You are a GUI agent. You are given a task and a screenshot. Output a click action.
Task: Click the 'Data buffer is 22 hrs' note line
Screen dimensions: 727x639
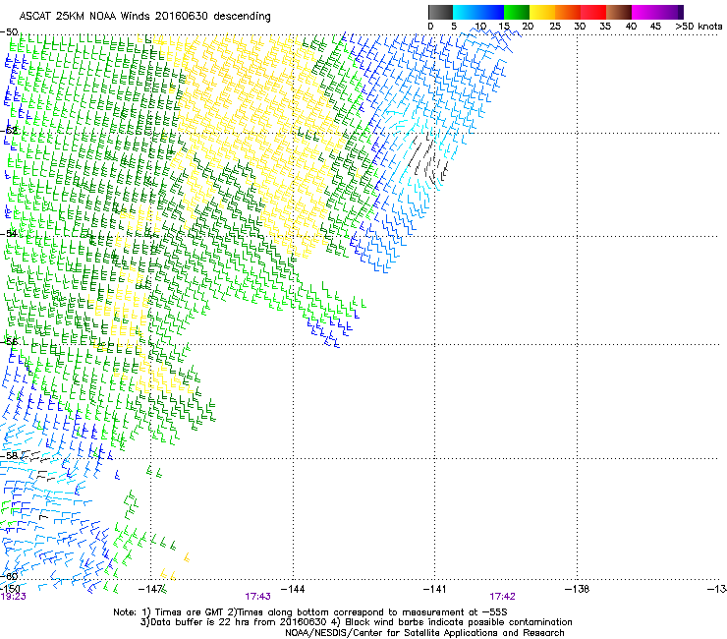click(x=356, y=622)
